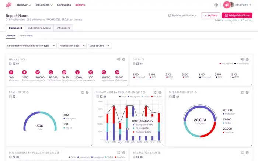The height and width of the screenshot is (161, 258).
Task: Select the Dashboard tab
Action: pyautogui.click(x=15, y=28)
